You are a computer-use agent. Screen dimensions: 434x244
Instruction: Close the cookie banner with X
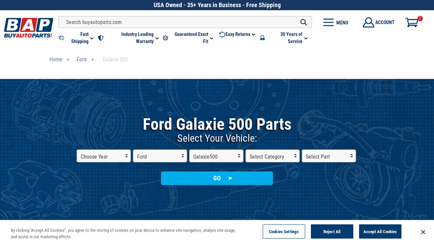pos(423,232)
